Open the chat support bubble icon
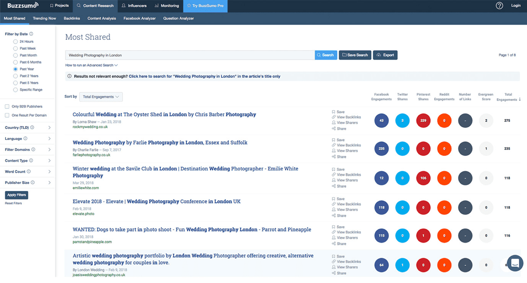Image resolution: width=527 pixels, height=283 pixels. pos(515,263)
